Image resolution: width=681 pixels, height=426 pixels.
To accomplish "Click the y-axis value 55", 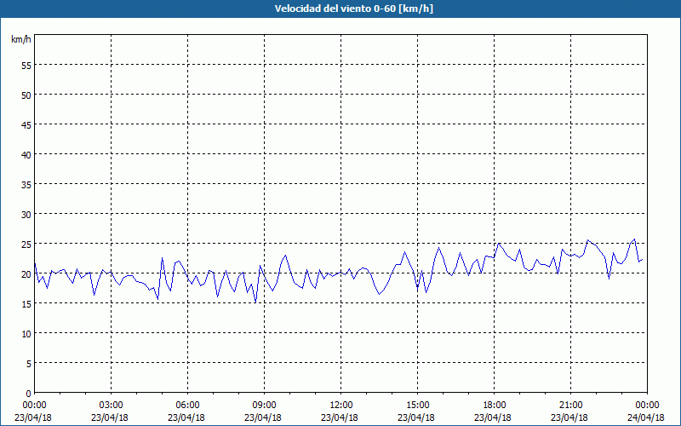I will 26,66.
